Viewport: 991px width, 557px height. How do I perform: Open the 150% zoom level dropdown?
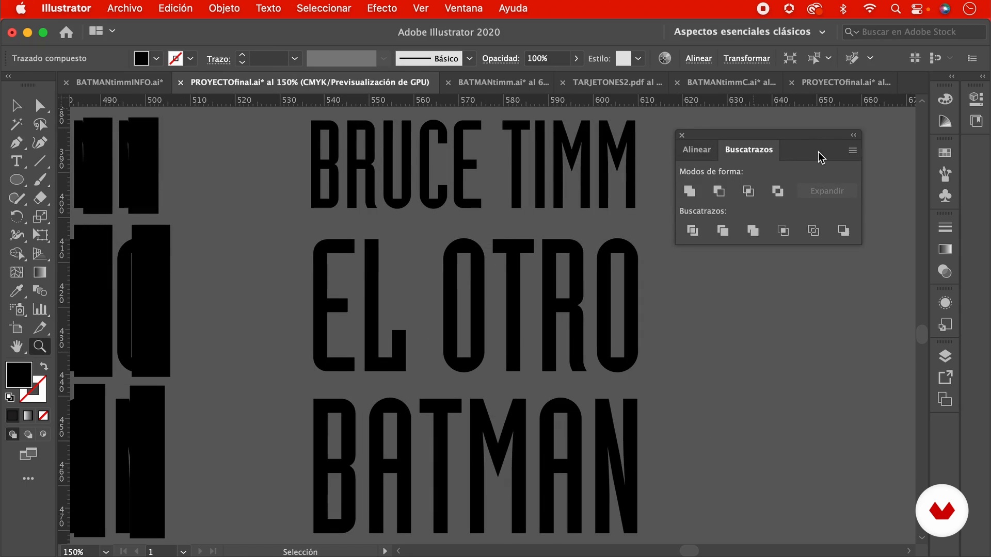coord(106,551)
